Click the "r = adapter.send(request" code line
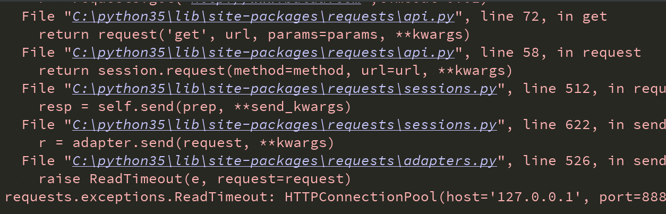The image size is (666, 214). (x=186, y=143)
